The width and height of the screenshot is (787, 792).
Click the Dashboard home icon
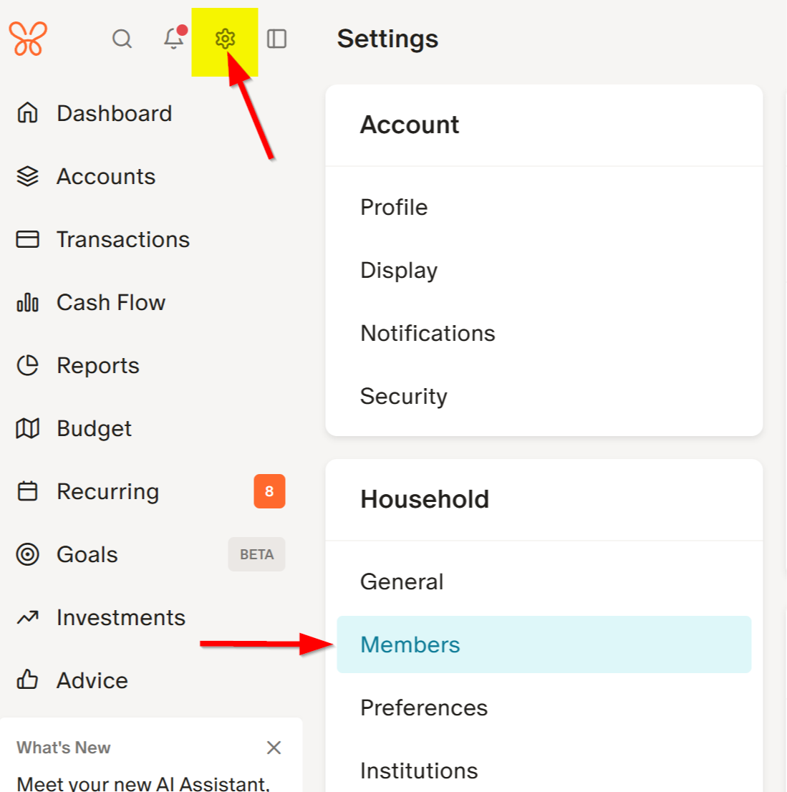click(27, 113)
